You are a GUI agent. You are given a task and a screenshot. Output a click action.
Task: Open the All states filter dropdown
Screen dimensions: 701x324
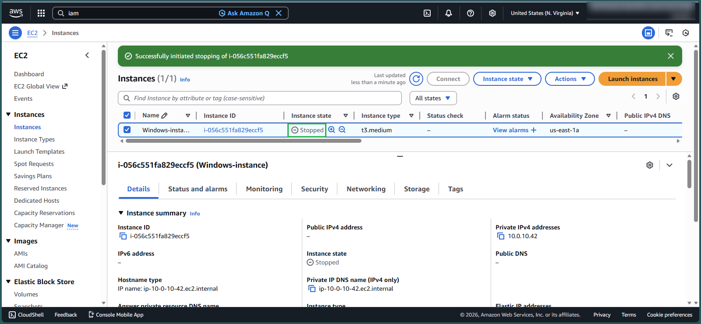433,98
